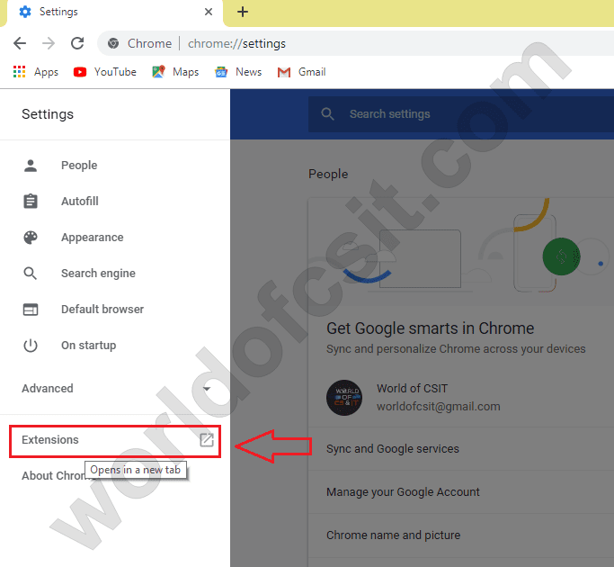The height and width of the screenshot is (567, 614).
Task: Open a new tab with plus button
Action: pos(243,12)
